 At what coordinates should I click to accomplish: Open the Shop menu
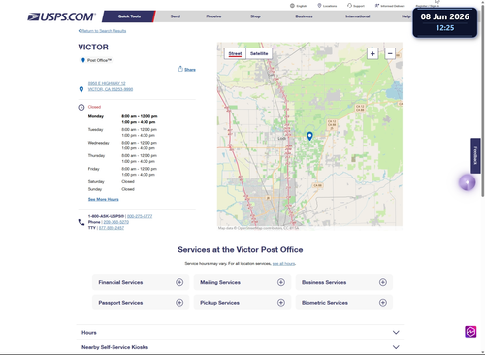pos(255,16)
